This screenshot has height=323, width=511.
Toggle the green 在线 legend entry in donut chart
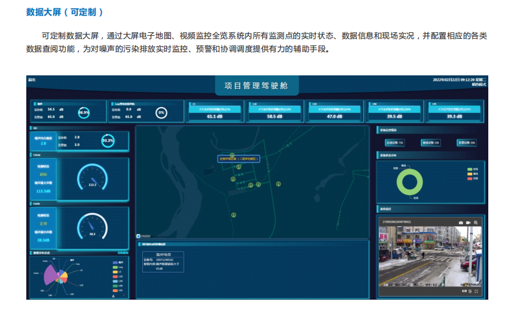(471, 169)
